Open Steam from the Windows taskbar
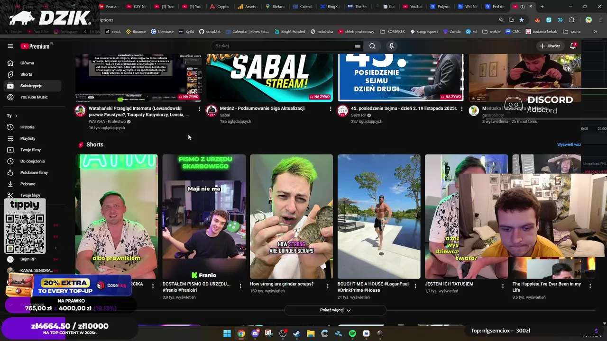The width and height of the screenshot is (607, 341). (297, 333)
